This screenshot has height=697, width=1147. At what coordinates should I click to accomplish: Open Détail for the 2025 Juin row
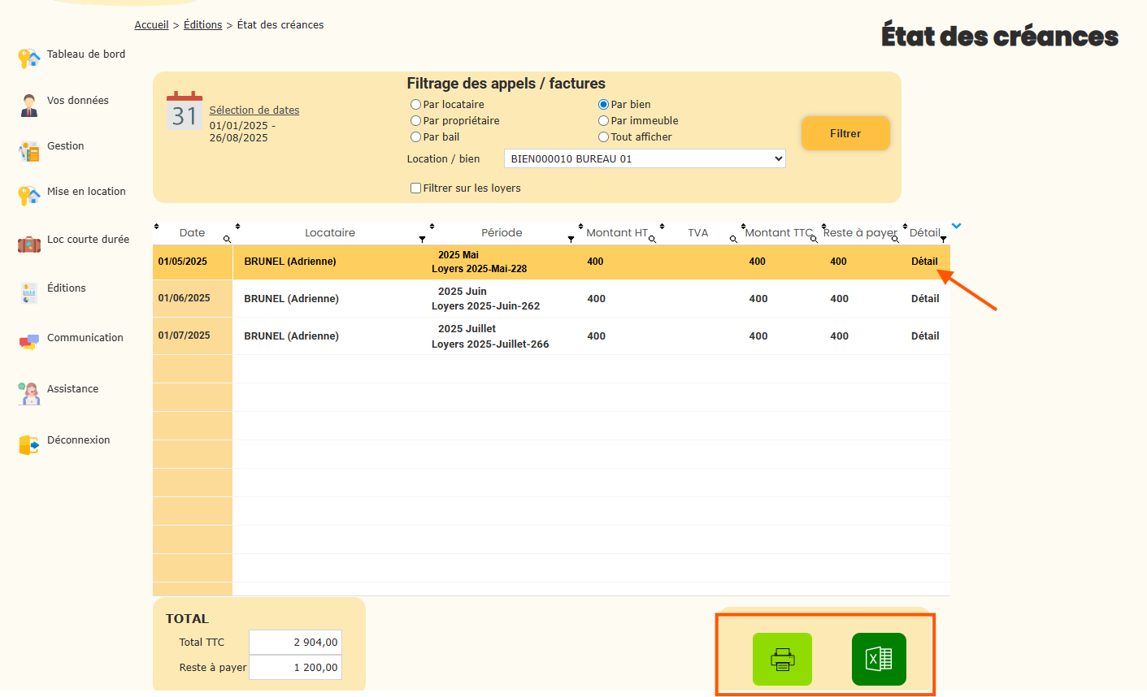coord(924,299)
